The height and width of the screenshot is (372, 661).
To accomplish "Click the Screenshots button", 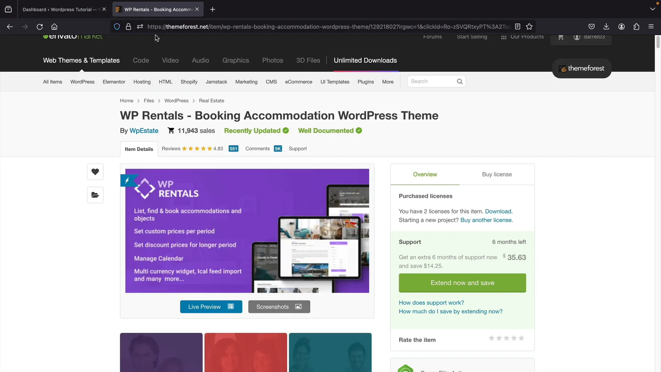I will click(279, 307).
